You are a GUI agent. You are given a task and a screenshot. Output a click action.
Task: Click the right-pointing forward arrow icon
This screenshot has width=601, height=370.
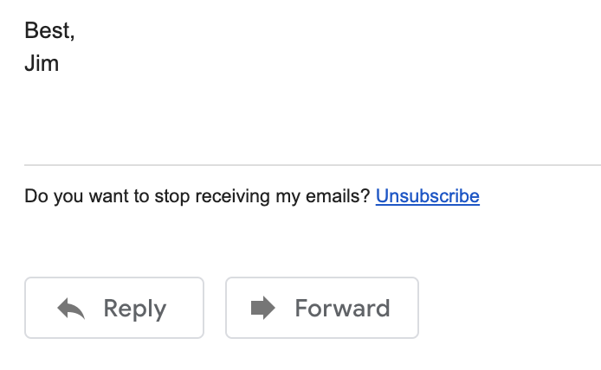click(263, 308)
